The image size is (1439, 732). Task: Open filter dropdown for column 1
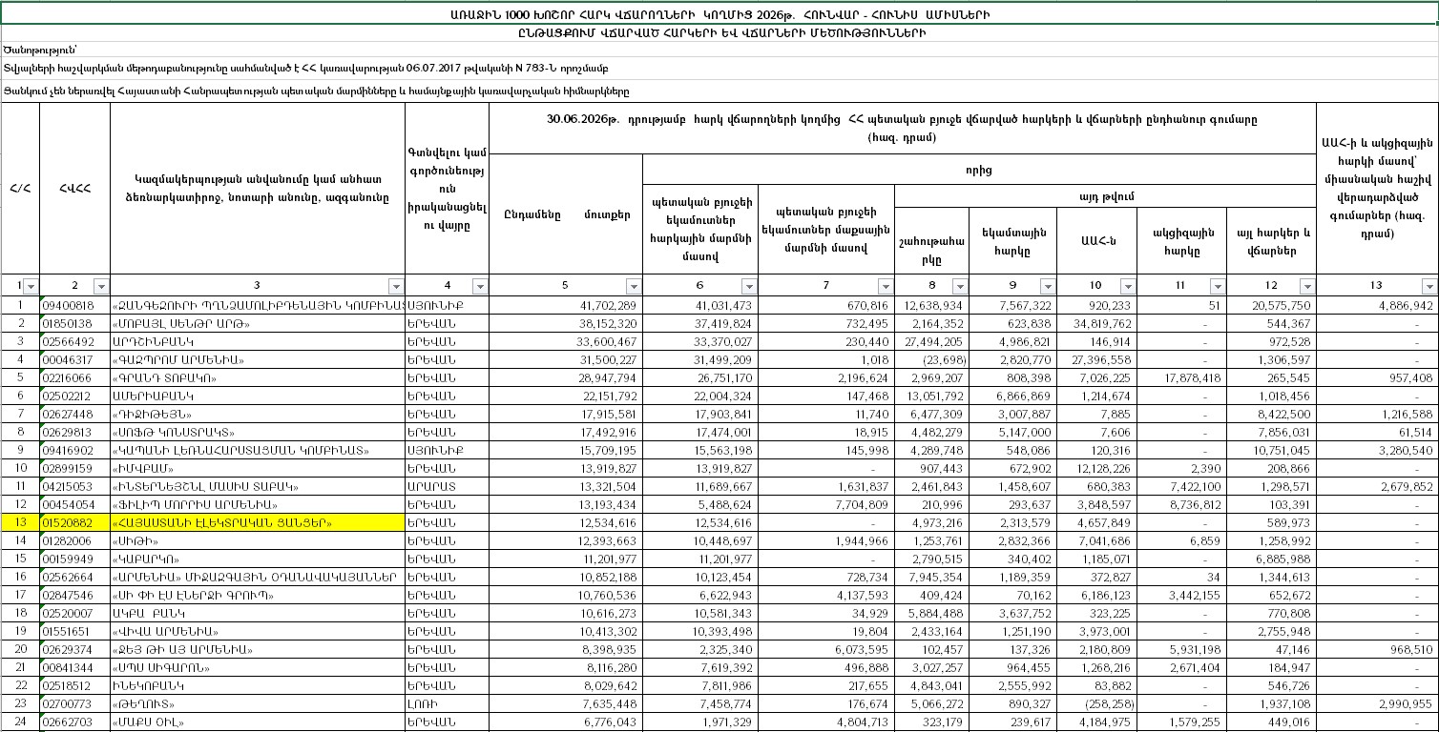point(31,286)
